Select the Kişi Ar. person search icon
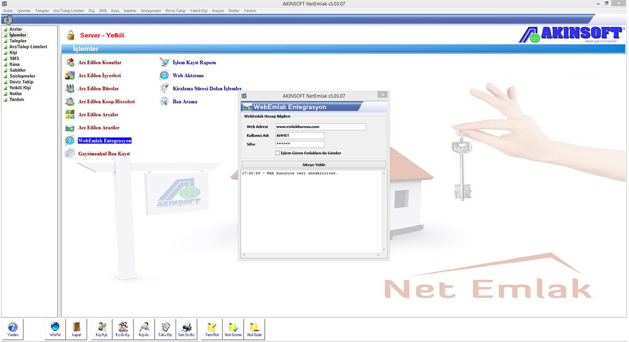This screenshot has height=342, width=629. tap(144, 329)
